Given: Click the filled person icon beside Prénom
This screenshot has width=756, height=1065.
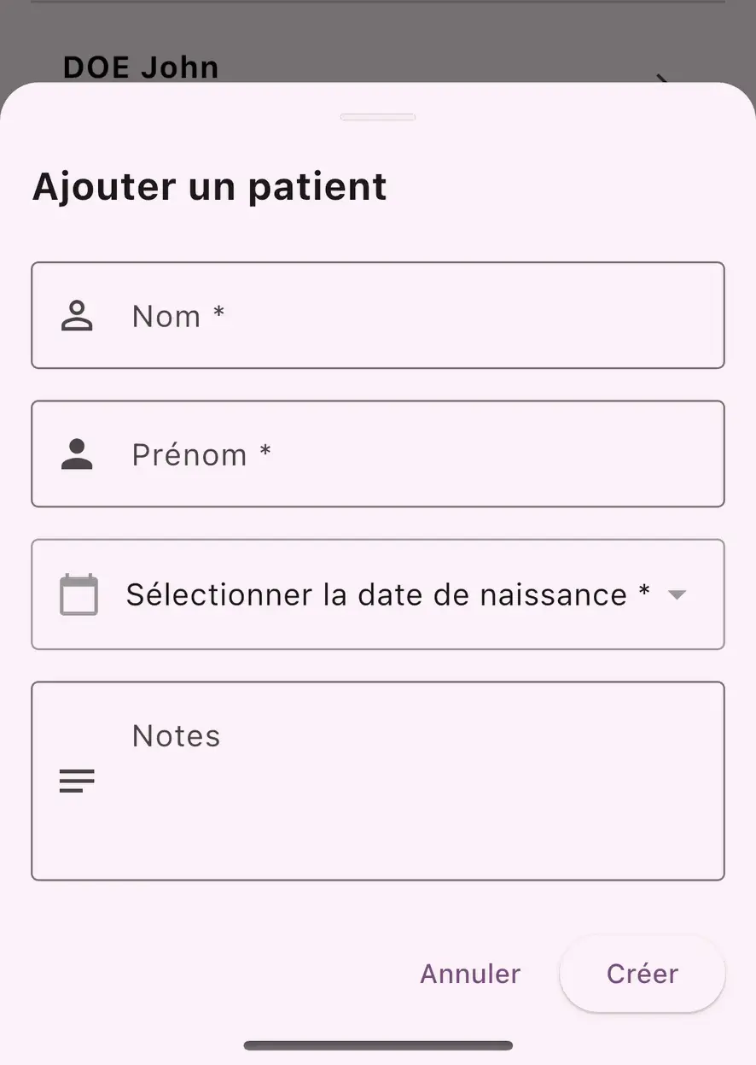Looking at the screenshot, I should pyautogui.click(x=77, y=454).
